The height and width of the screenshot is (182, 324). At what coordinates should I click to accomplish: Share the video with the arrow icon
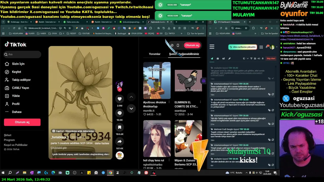tap(119, 142)
